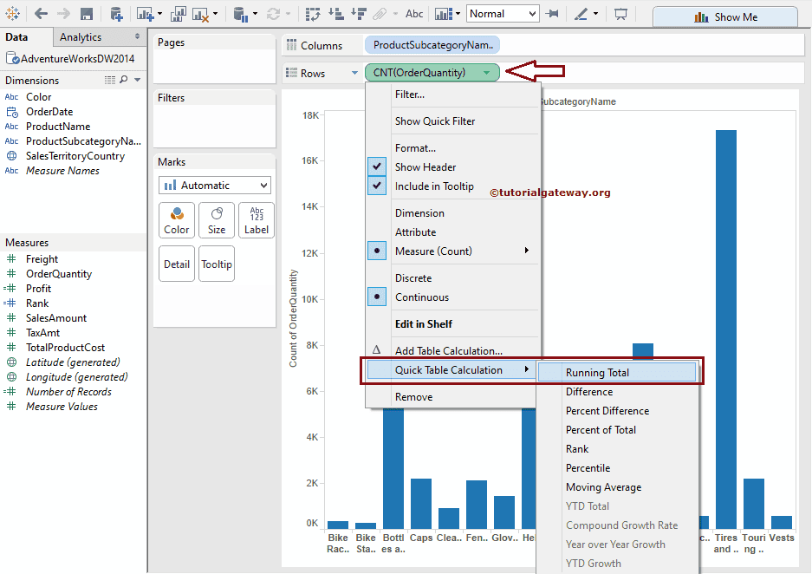Click the Fix axes pin icon
Screen dimensions: 812x574
(552, 14)
